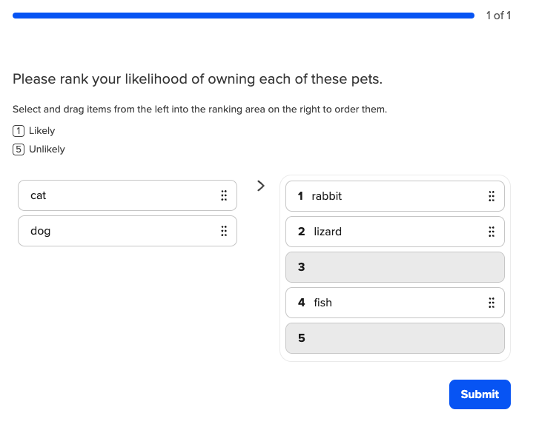This screenshot has width=536, height=427.
Task: Click the boxed 5 icon next to Unlikely
Action: click(x=19, y=149)
